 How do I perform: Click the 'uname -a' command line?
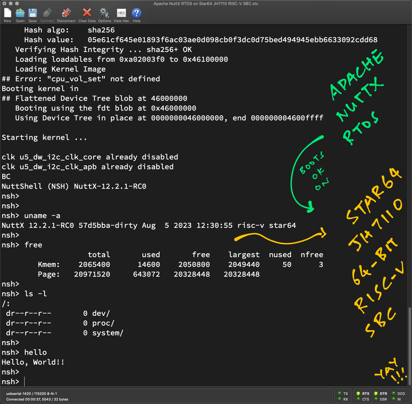coord(31,216)
